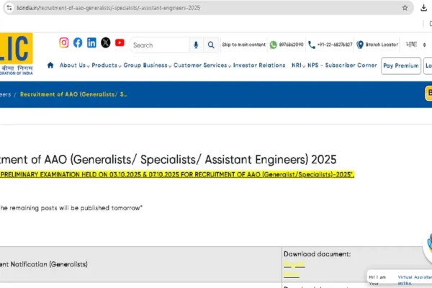
Task: Click the WhatsApp number icon
Action: pyautogui.click(x=273, y=45)
